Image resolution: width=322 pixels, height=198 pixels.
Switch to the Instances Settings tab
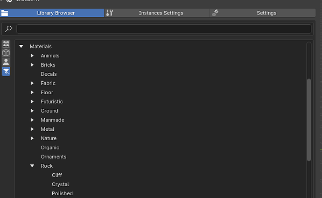(x=161, y=13)
